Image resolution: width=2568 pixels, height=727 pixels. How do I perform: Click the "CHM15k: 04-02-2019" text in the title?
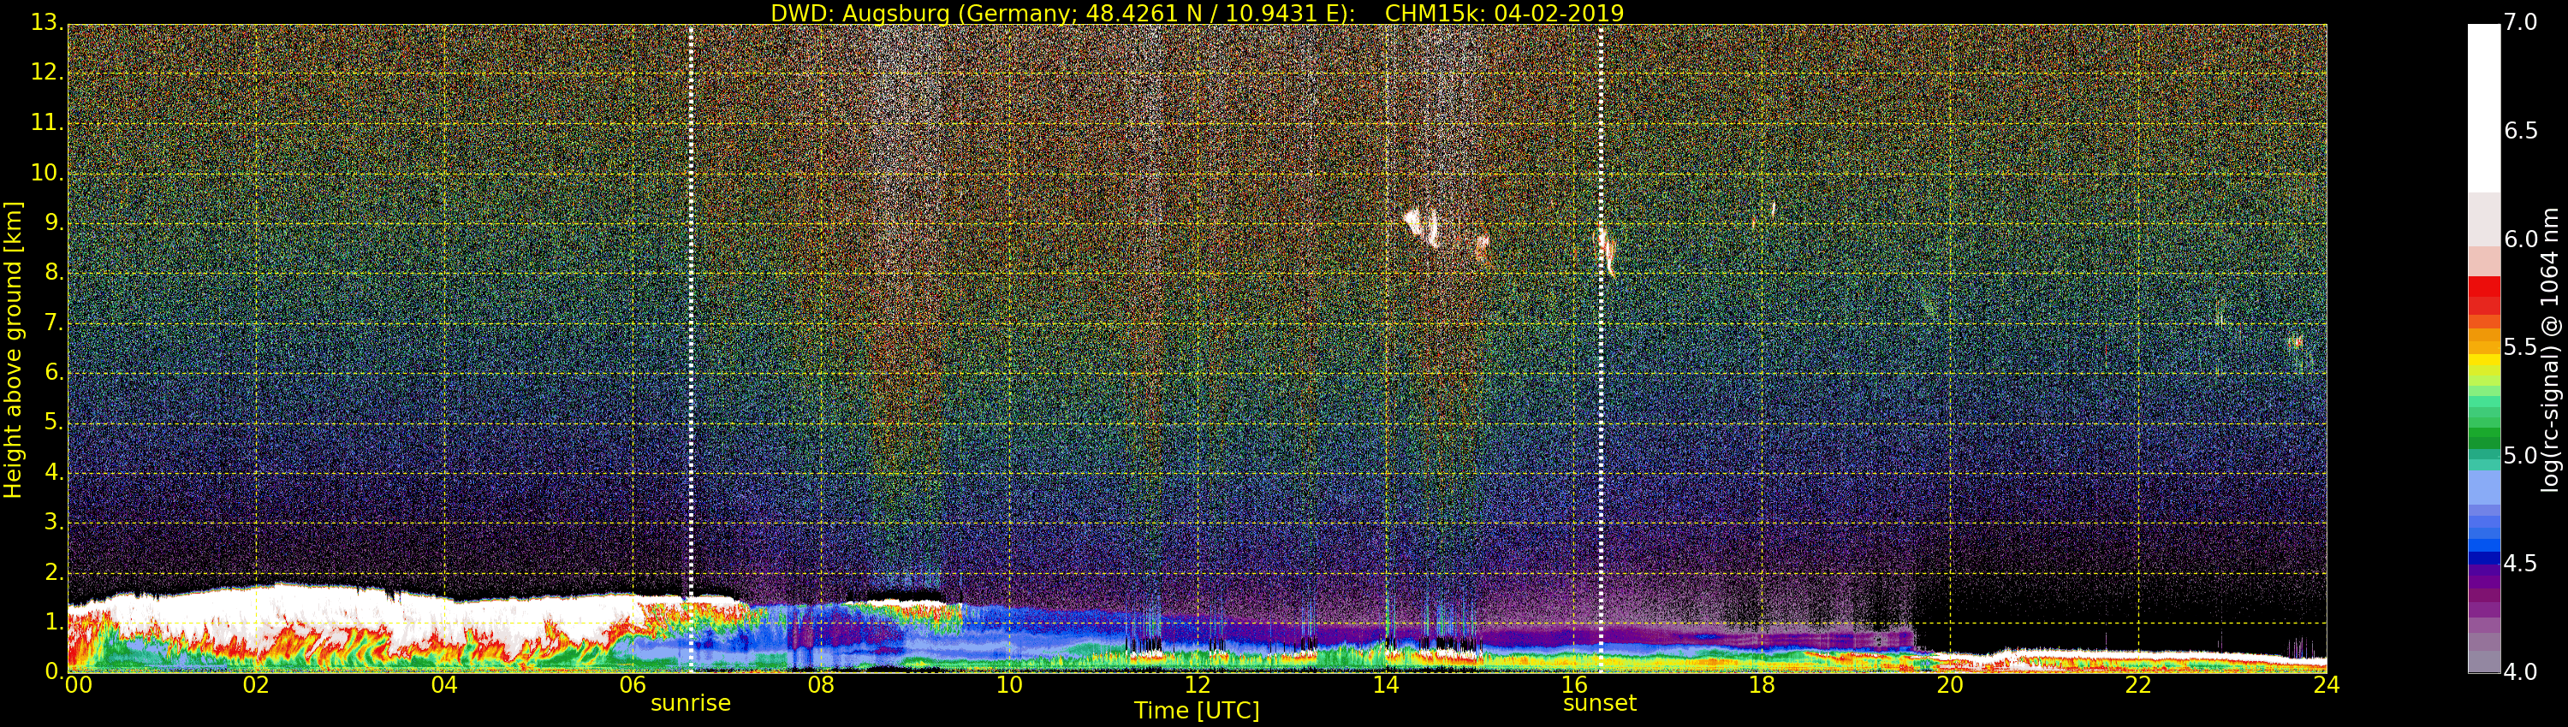[1504, 13]
